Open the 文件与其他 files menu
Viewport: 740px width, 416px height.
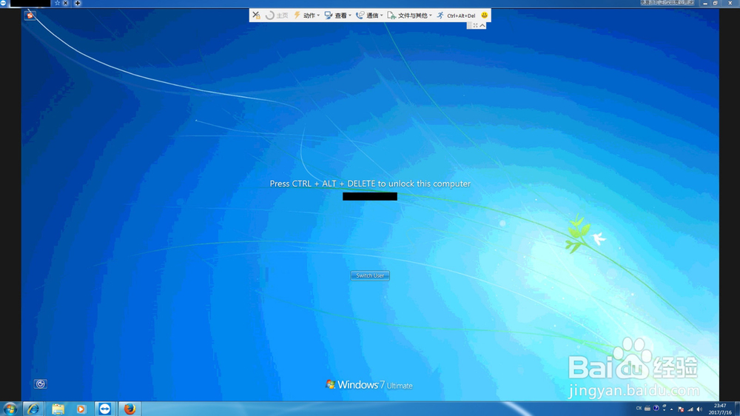[410, 16]
